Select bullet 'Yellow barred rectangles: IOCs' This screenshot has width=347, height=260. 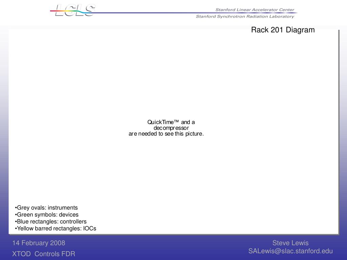click(56, 229)
